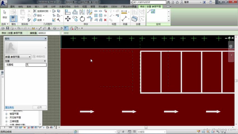Open the EBIM ribbon tab
Screen dimensions: 238x134
pyautogui.click(x=114, y=7)
